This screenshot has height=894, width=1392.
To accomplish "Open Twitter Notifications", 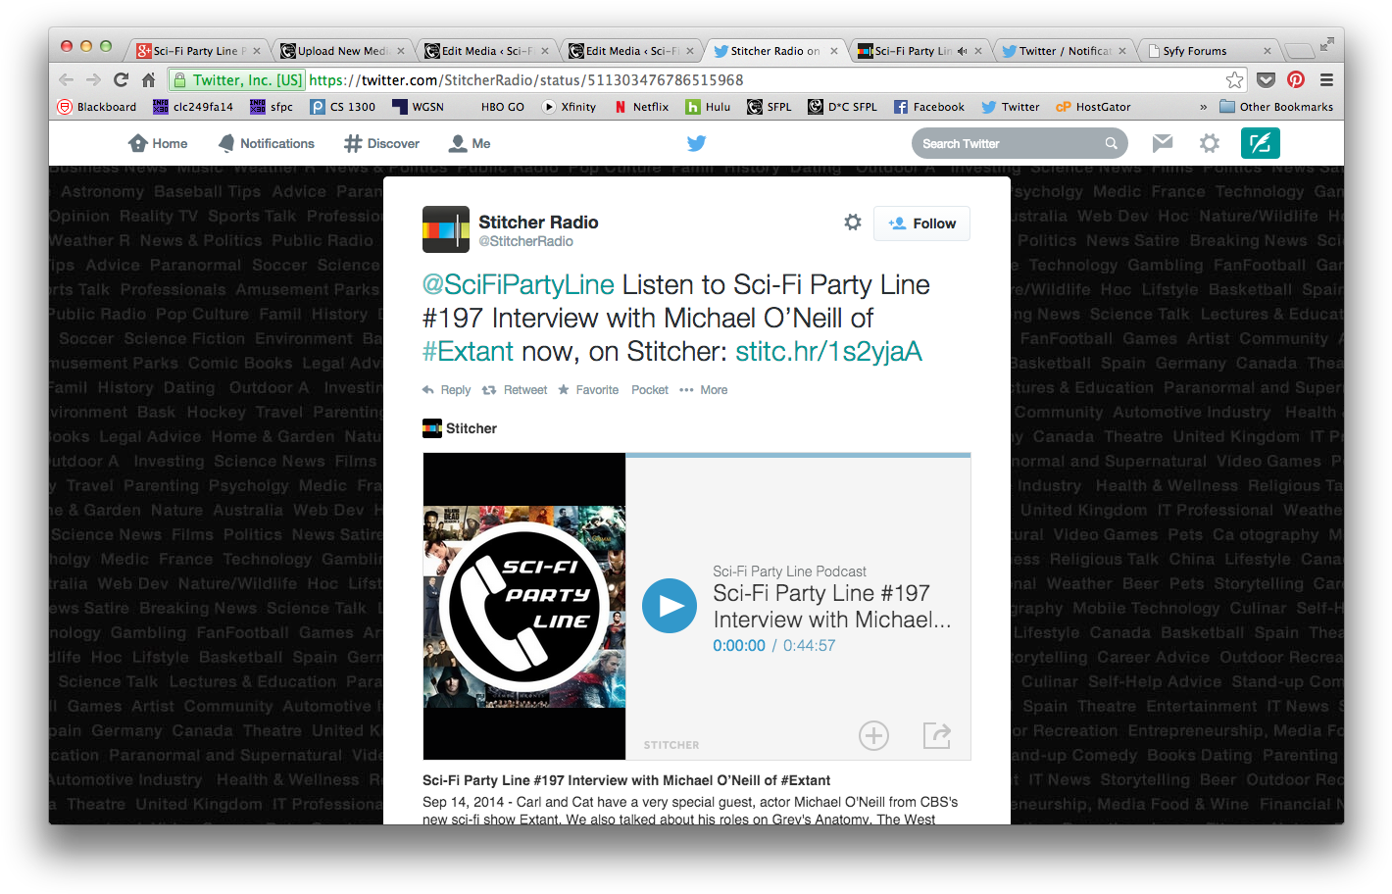I will [266, 143].
